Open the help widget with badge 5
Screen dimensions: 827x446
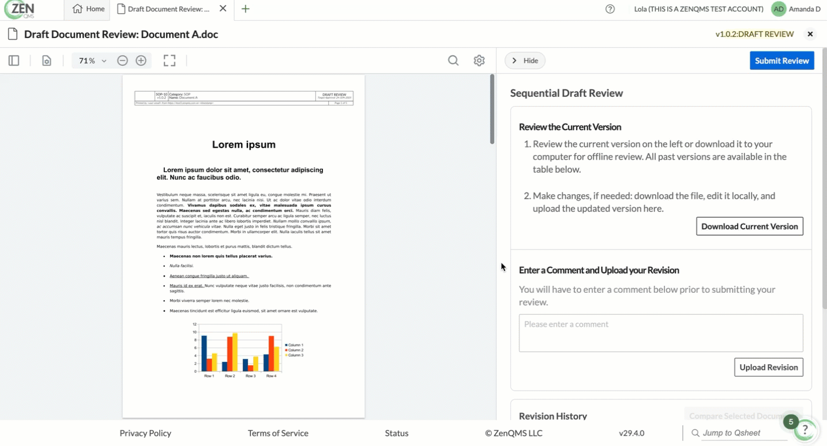tap(805, 430)
